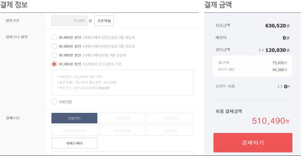Viewport: 301px width, 156px height.
Task: Click the red 결제하기 pay button
Action: (x=253, y=143)
